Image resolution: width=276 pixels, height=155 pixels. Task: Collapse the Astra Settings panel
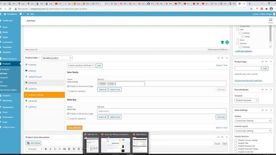[x=271, y=110]
